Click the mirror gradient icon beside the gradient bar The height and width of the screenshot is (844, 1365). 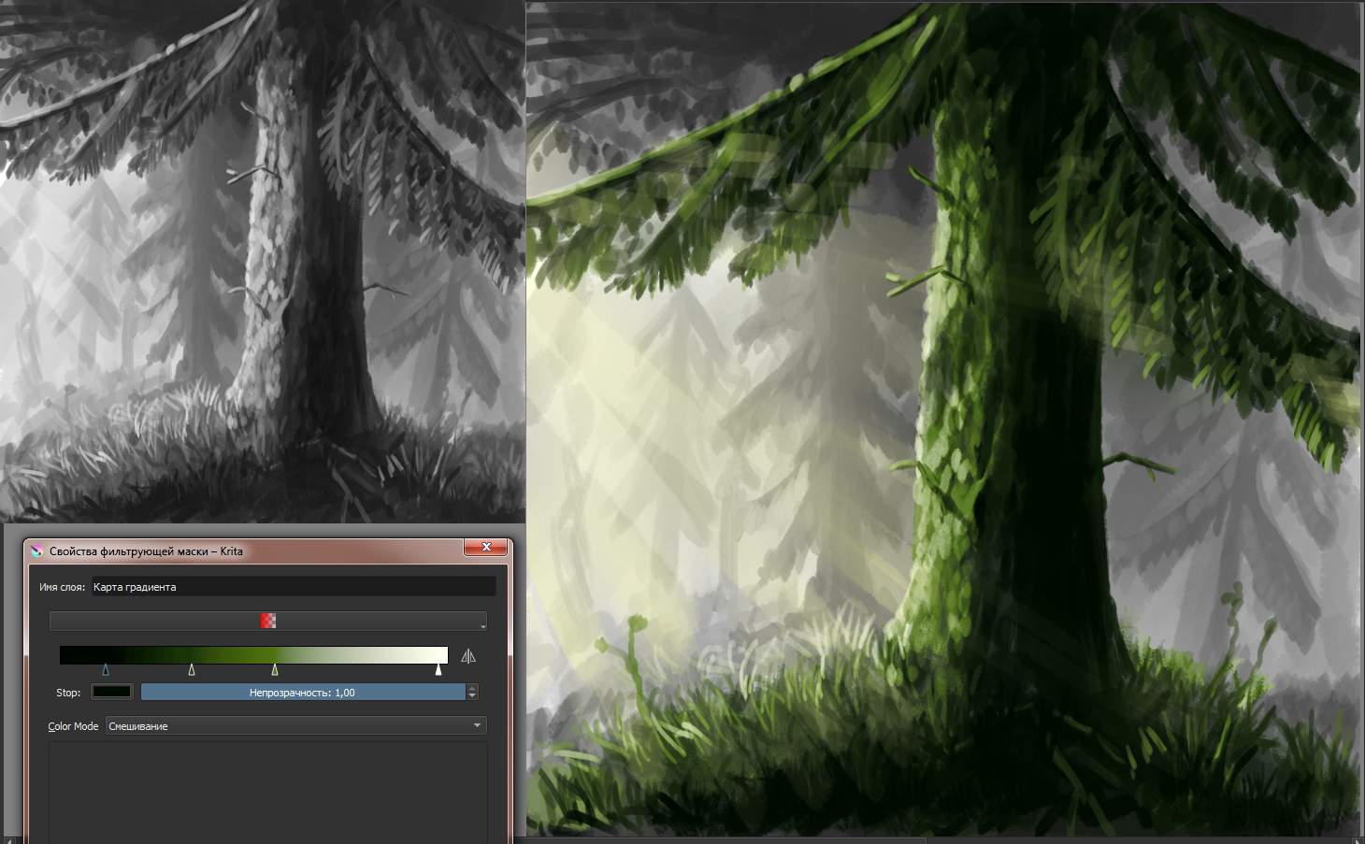tap(468, 656)
